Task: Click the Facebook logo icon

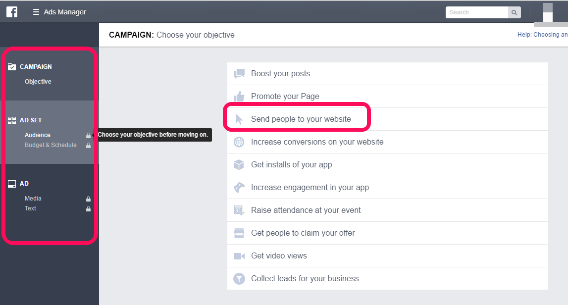Action: [x=11, y=11]
